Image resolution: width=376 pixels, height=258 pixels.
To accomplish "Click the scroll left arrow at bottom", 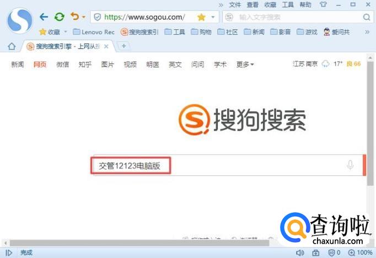I will click(x=6, y=243).
